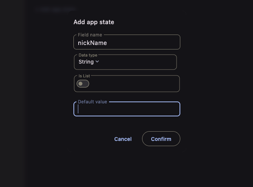Click the blurred header text behind the dialog

pos(55,9)
